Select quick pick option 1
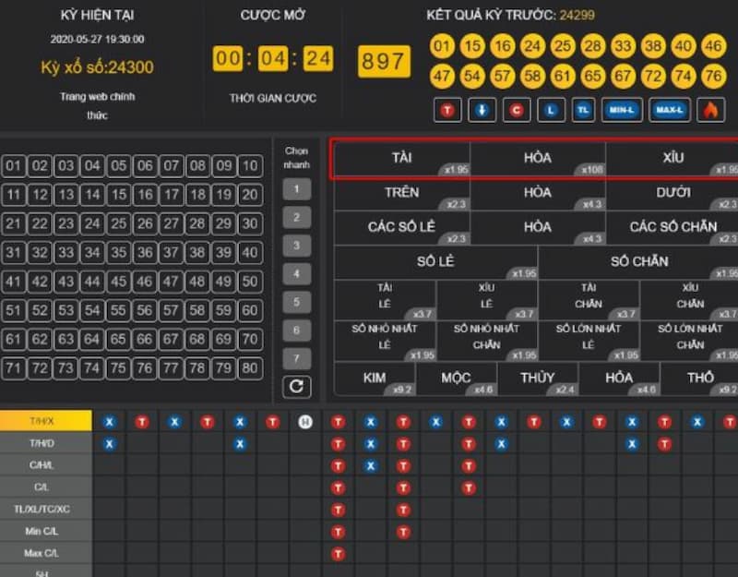738x577 pixels. coord(296,189)
